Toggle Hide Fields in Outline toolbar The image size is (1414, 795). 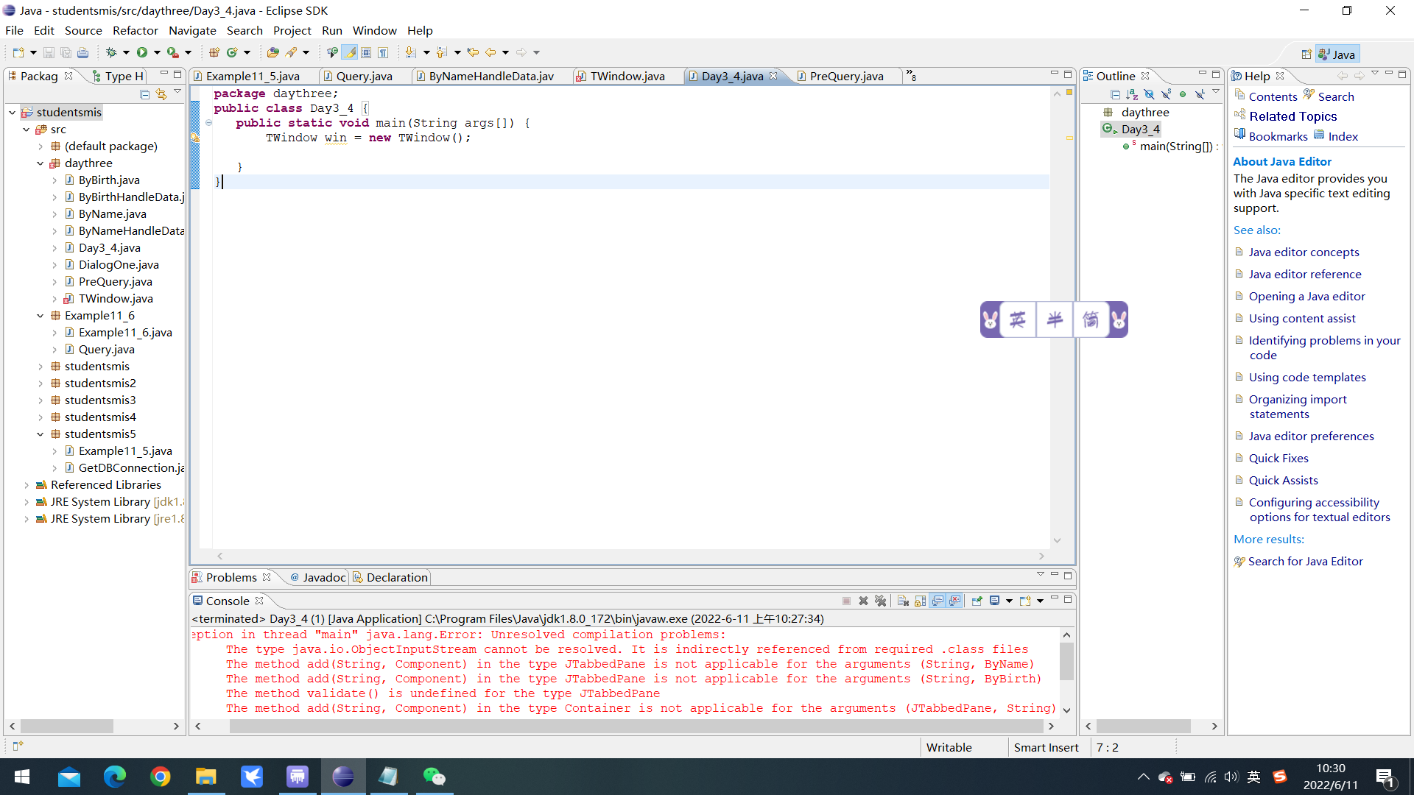[x=1149, y=94]
